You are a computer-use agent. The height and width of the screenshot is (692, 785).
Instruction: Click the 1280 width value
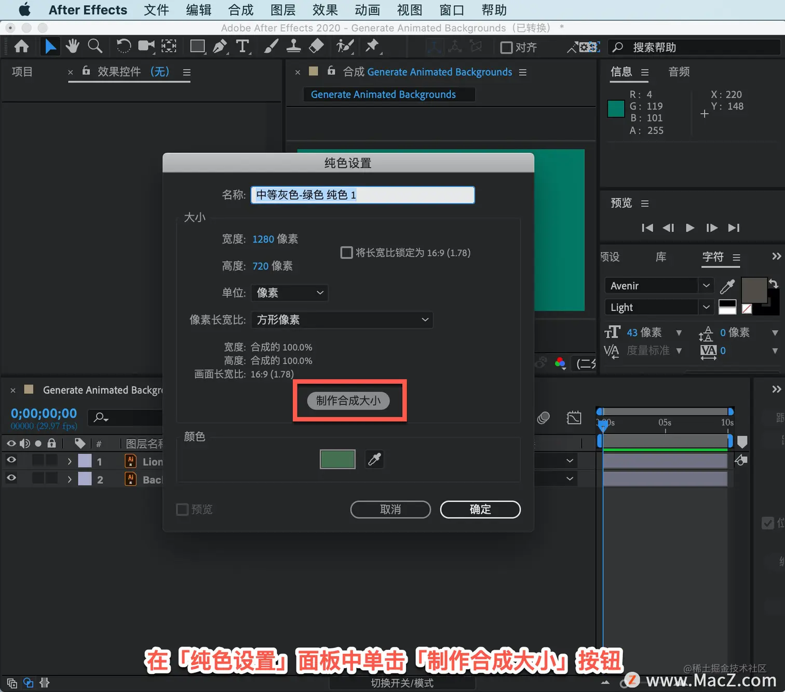point(263,239)
